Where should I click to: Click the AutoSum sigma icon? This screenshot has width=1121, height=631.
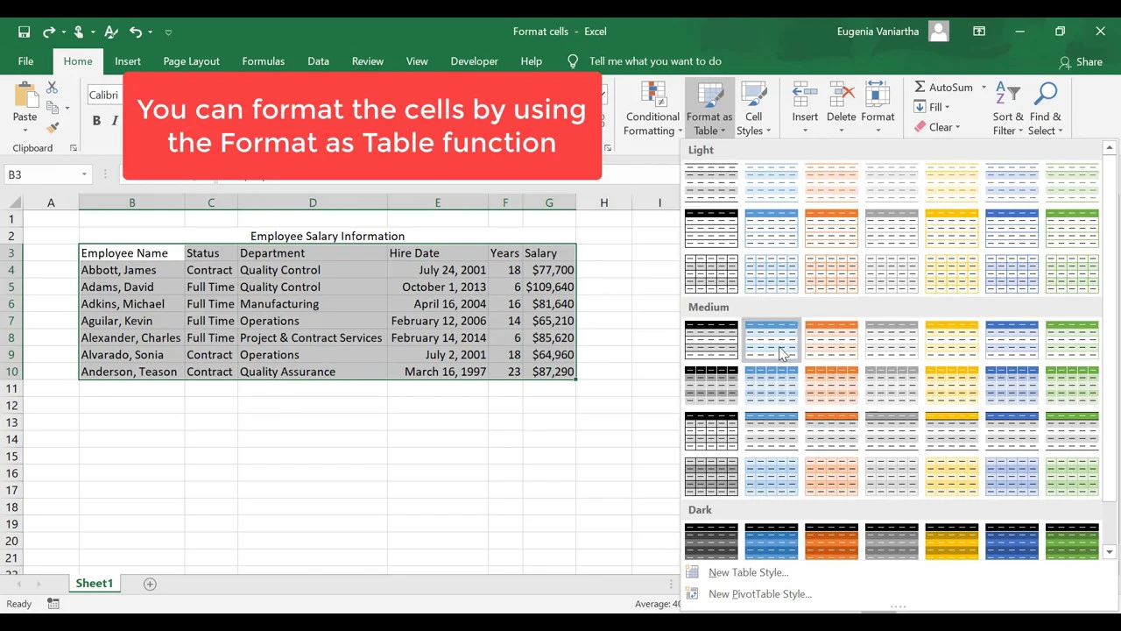point(920,87)
